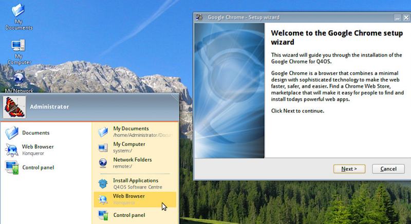Click the 'Click Next to continue.' text

pos(297,111)
